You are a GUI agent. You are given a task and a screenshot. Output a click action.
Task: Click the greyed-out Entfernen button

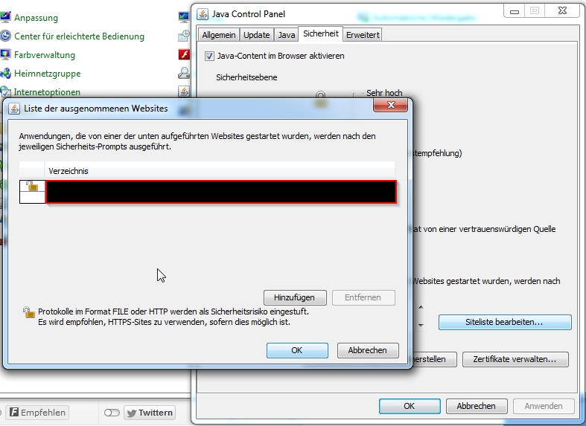click(x=363, y=297)
